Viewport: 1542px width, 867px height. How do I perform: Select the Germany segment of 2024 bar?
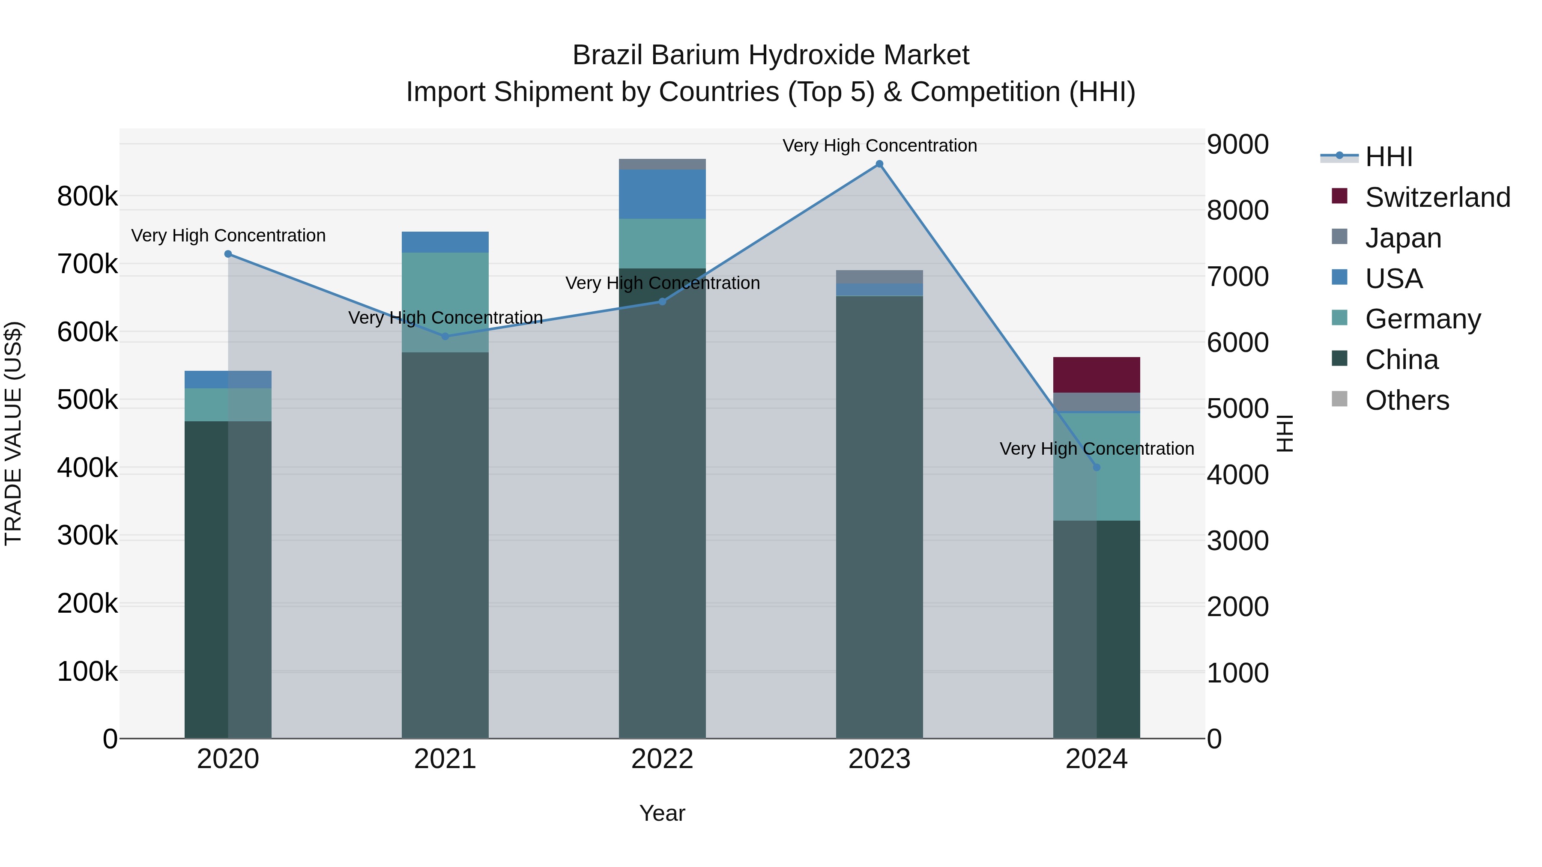[1097, 467]
